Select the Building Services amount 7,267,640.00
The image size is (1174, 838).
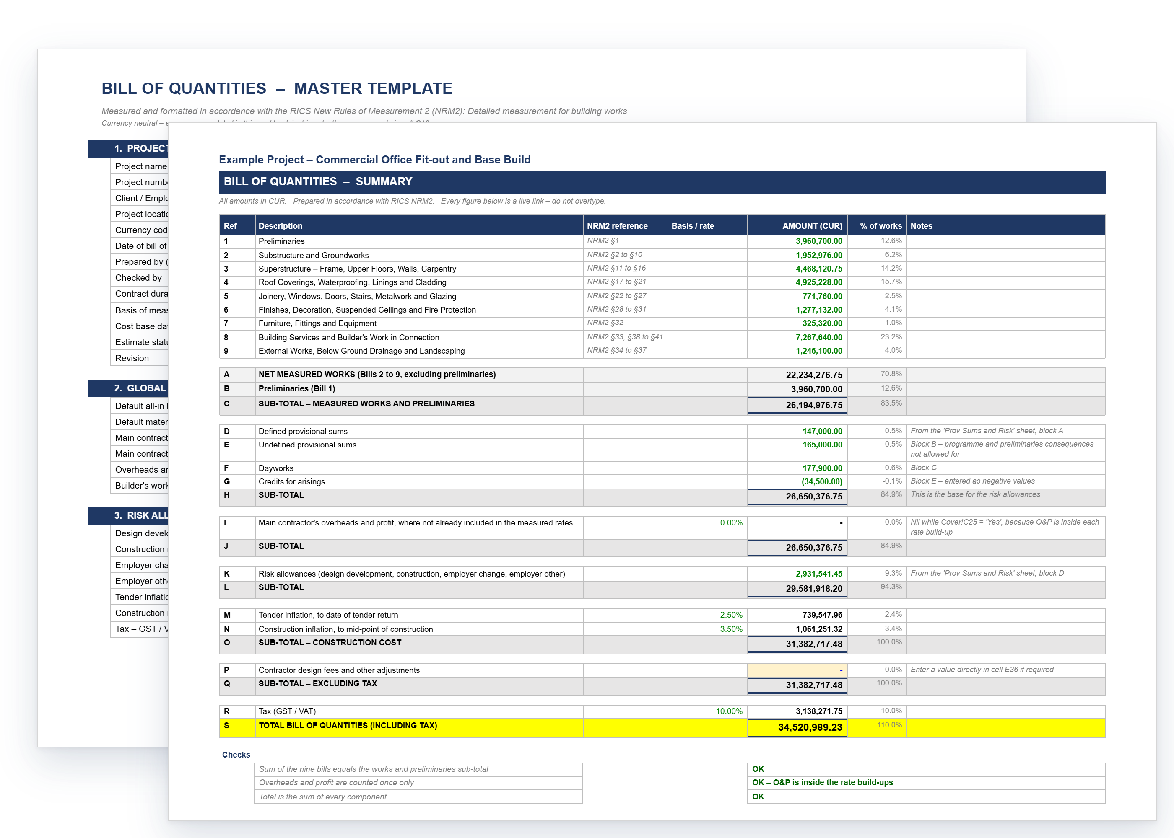[x=797, y=337]
